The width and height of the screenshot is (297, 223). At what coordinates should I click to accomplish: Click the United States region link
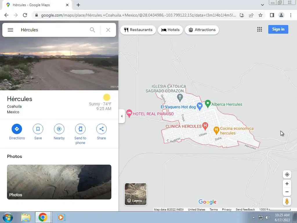pyautogui.click(x=196, y=210)
